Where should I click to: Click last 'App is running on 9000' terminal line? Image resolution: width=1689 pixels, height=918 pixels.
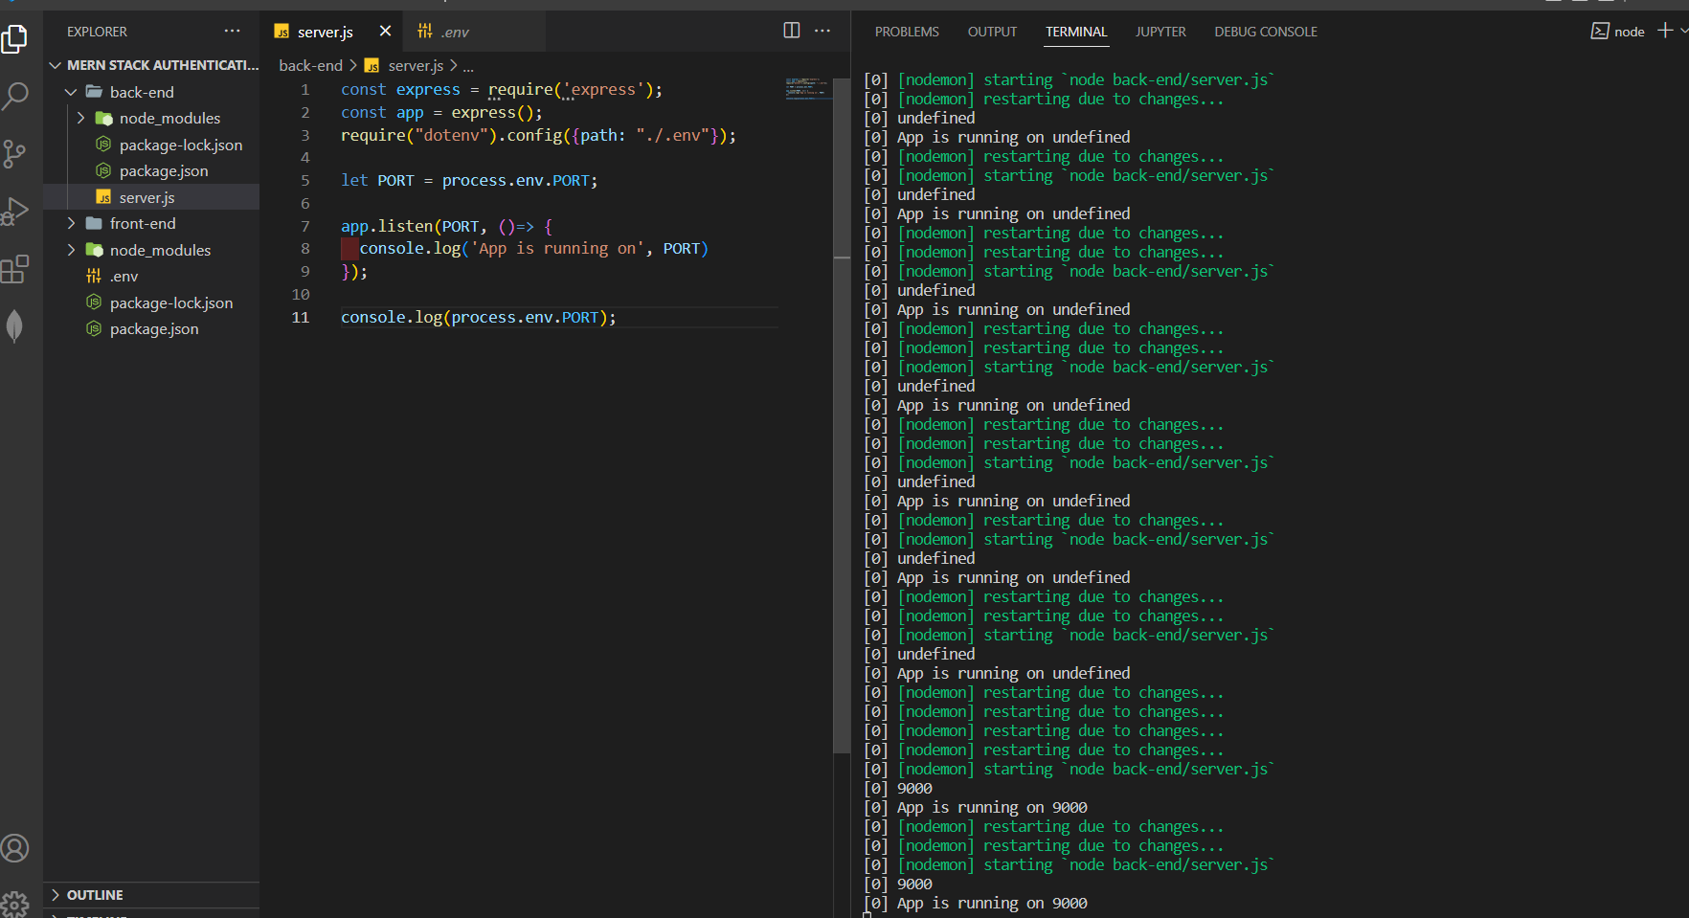(x=992, y=904)
